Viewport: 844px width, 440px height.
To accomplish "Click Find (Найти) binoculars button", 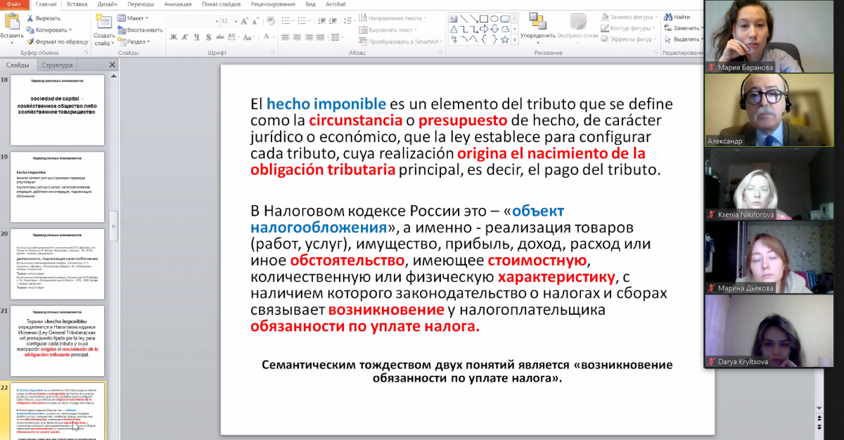I will pos(676,17).
